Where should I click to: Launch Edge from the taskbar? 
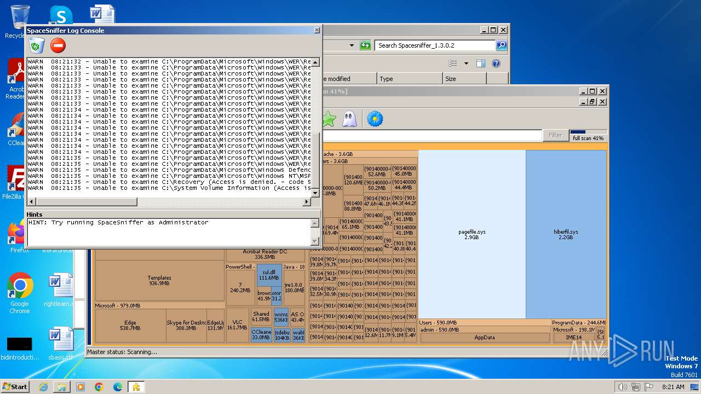(118, 387)
